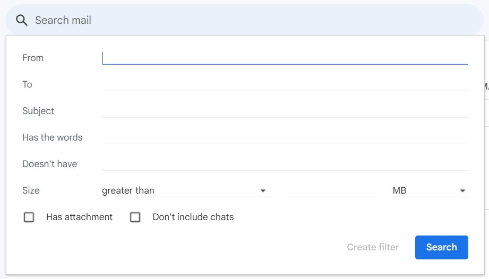Click the 'Has attachment' label text
Screen dimensions: 489x279
tap(79, 217)
